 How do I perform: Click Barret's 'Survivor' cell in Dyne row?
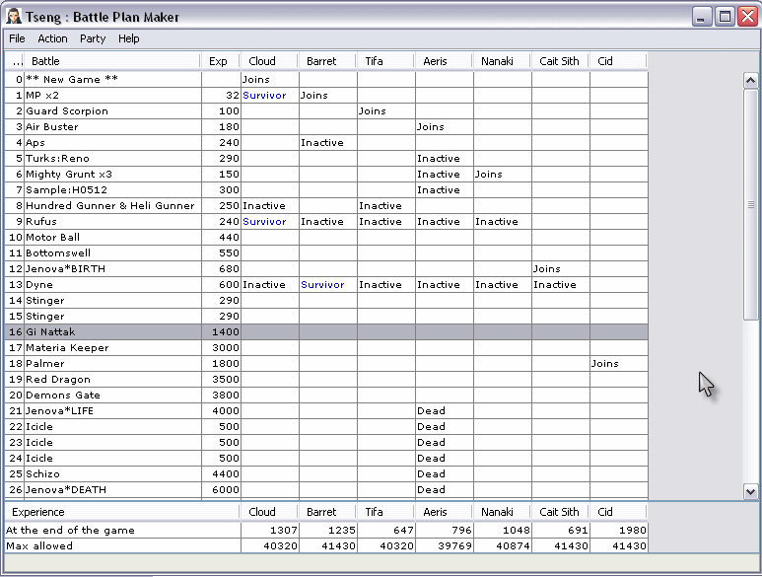[x=328, y=285]
